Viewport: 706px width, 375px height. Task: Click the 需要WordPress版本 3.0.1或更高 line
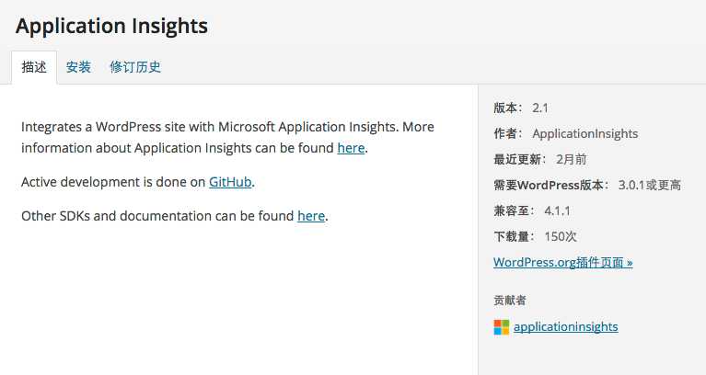point(587,185)
